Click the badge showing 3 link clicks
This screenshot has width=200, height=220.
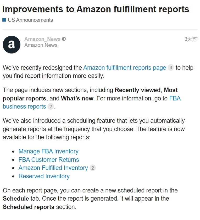(x=171, y=68)
